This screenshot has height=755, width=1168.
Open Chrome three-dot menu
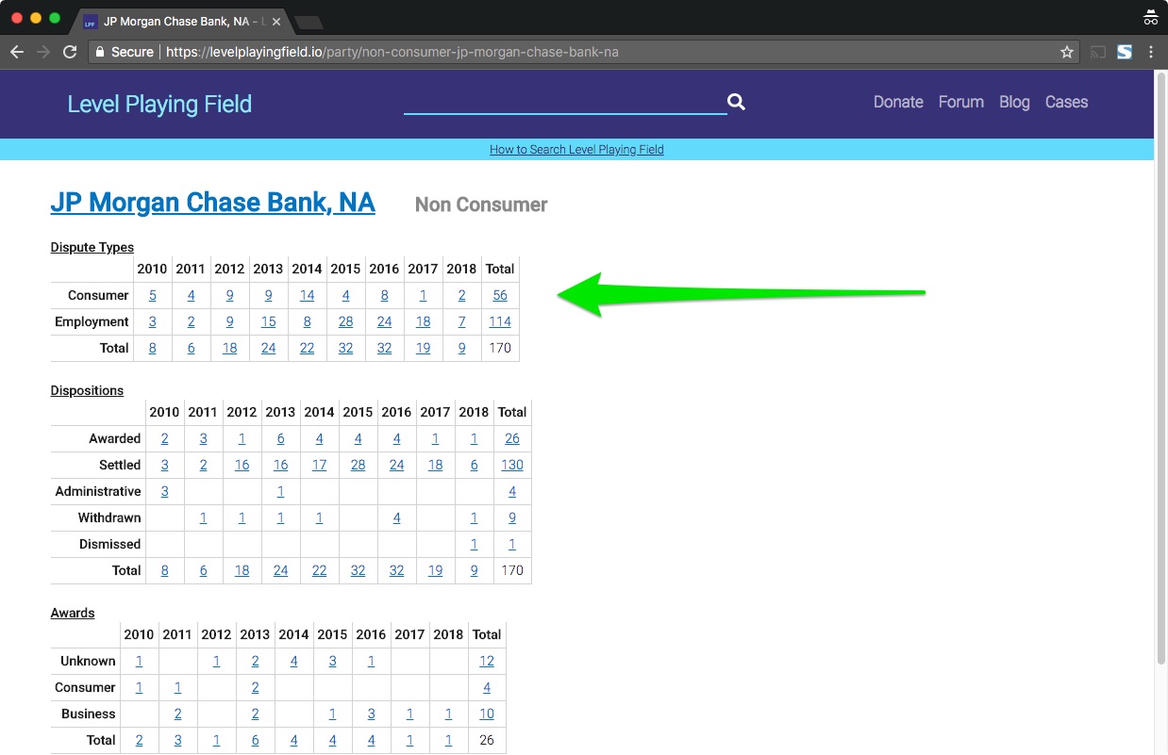pos(1151,52)
